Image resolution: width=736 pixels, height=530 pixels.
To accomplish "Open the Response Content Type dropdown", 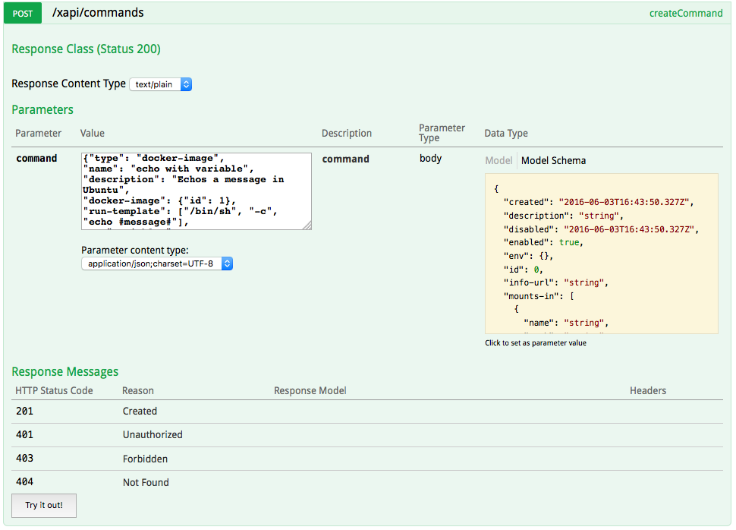I will pos(160,84).
